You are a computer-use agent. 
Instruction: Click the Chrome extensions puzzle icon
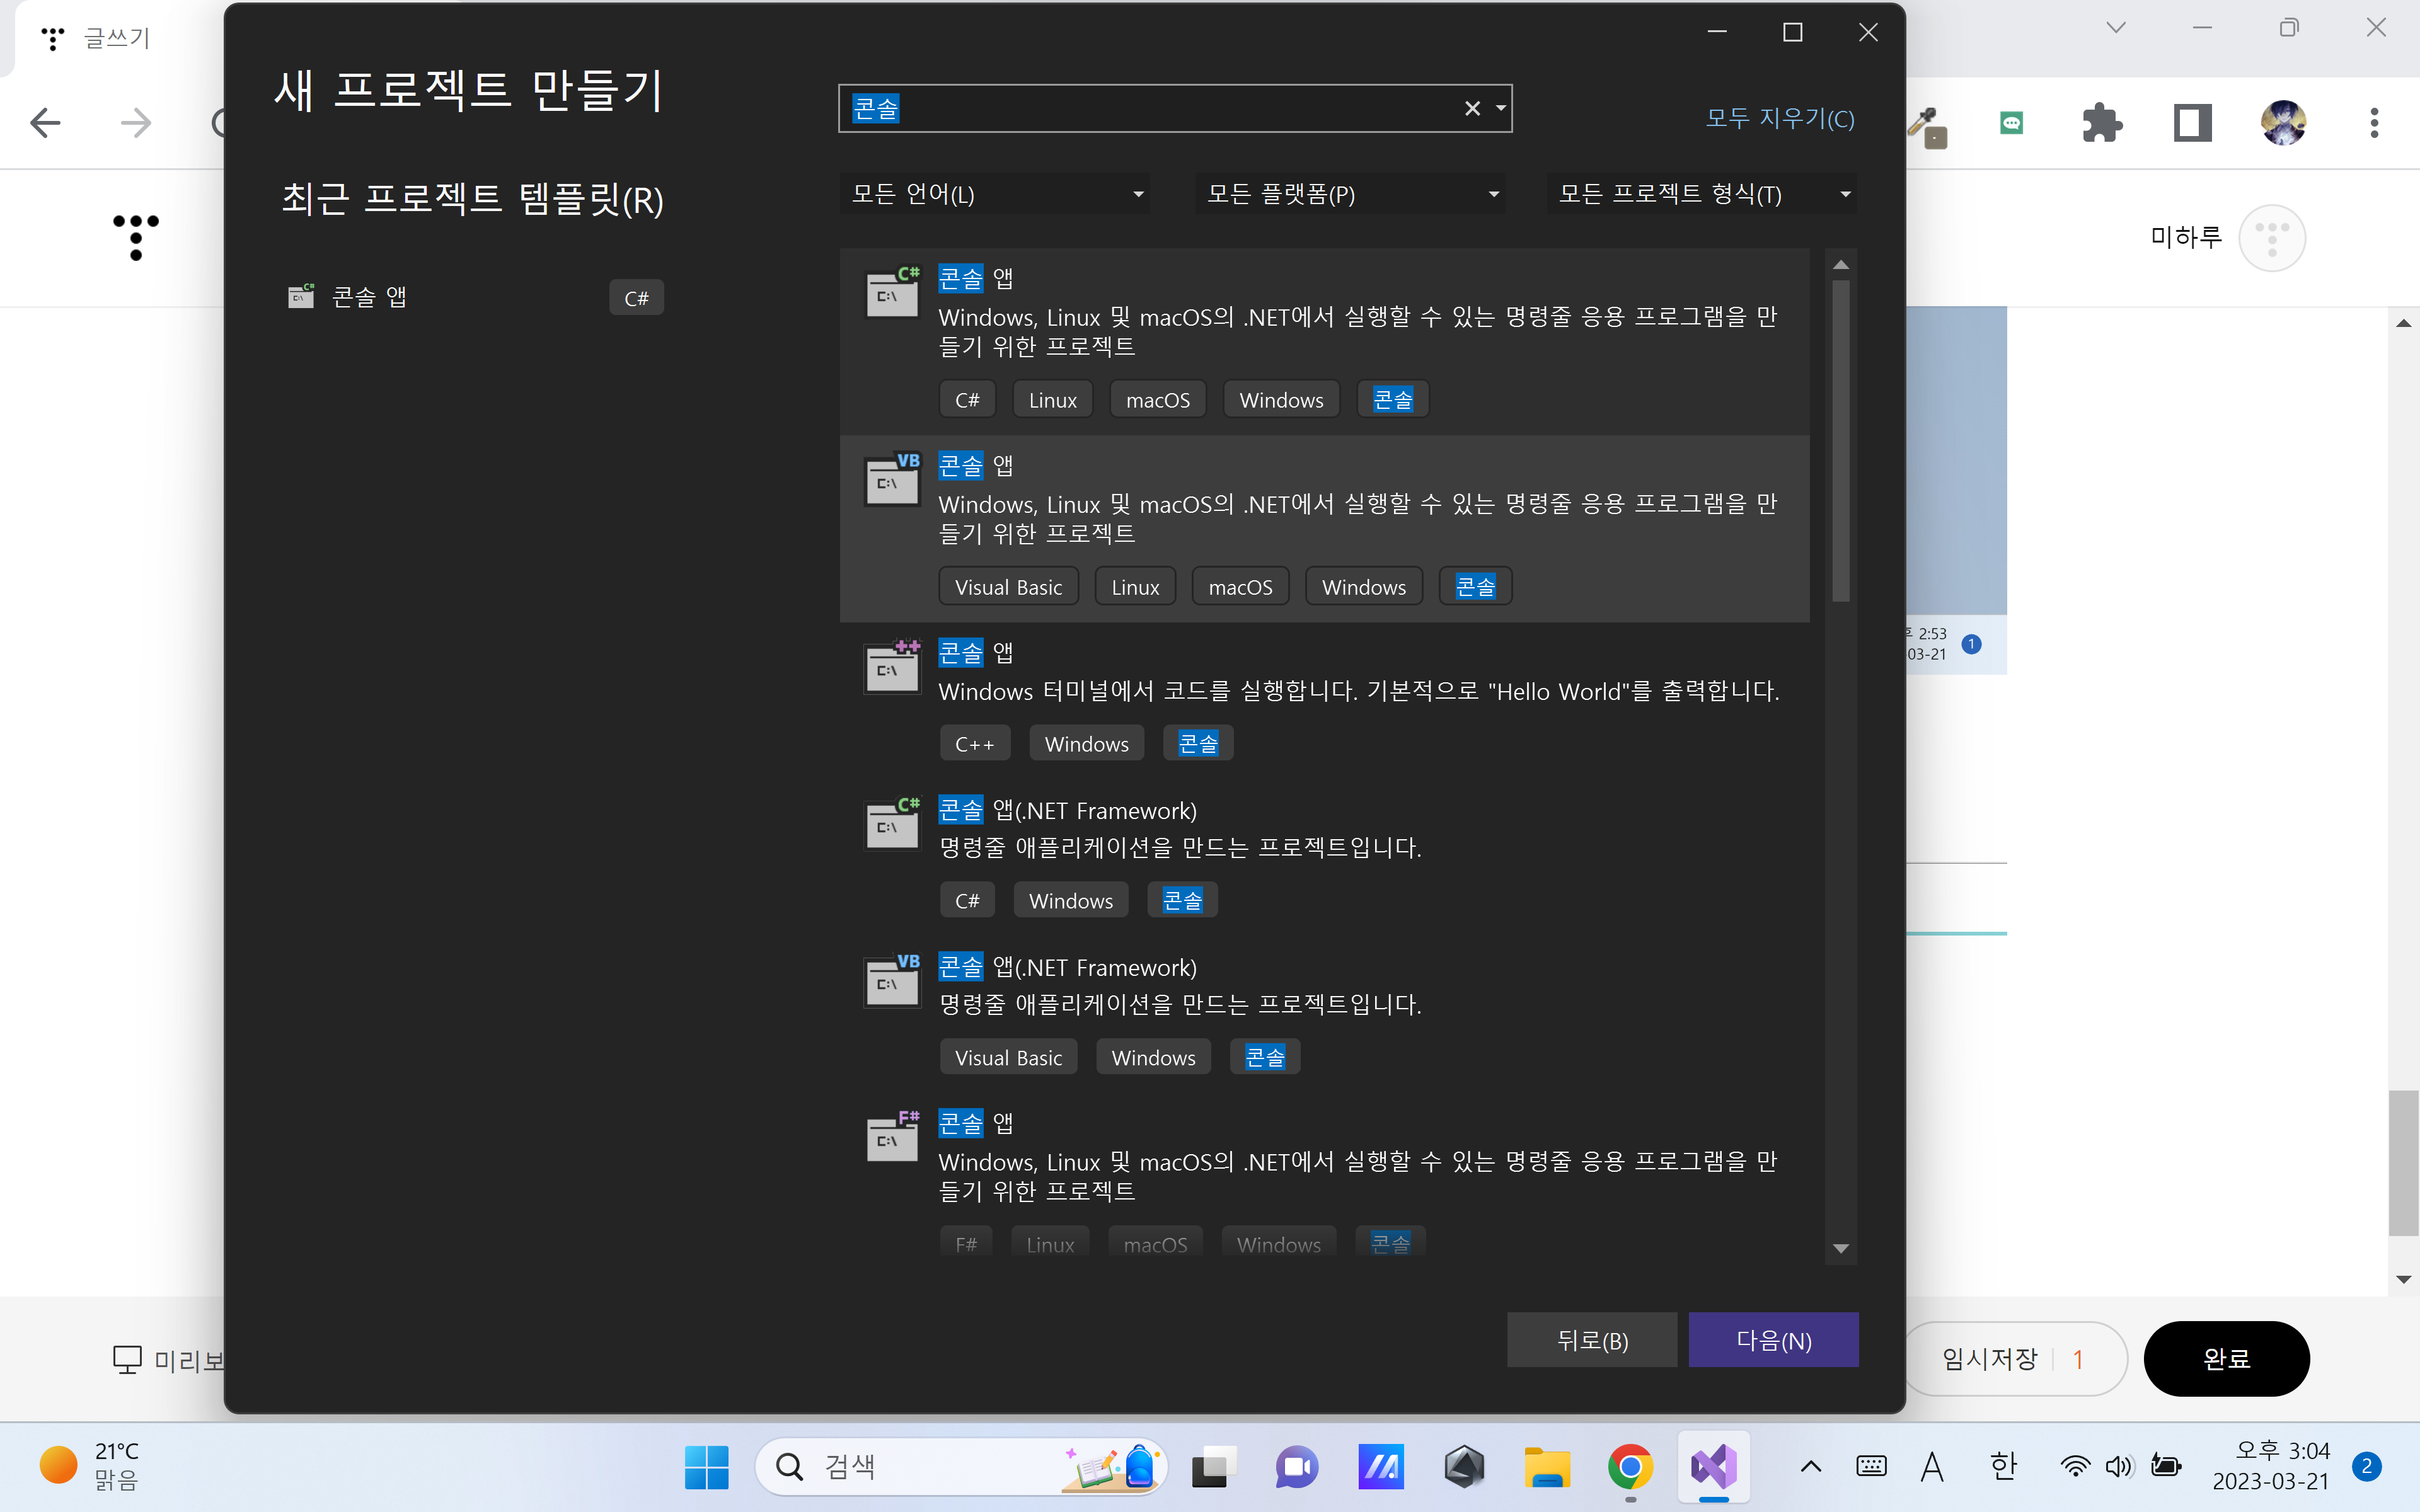[2101, 123]
